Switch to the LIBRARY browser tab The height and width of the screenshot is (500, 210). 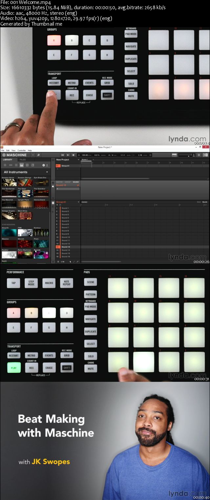(x=8, y=160)
